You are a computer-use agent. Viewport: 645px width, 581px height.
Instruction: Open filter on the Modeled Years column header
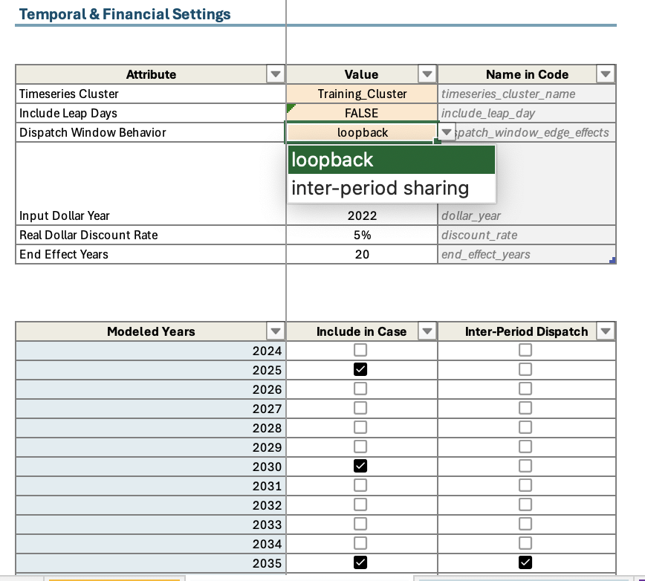[276, 331]
